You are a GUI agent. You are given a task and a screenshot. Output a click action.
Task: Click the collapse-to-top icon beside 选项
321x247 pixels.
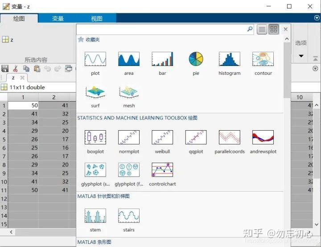[x=316, y=58]
